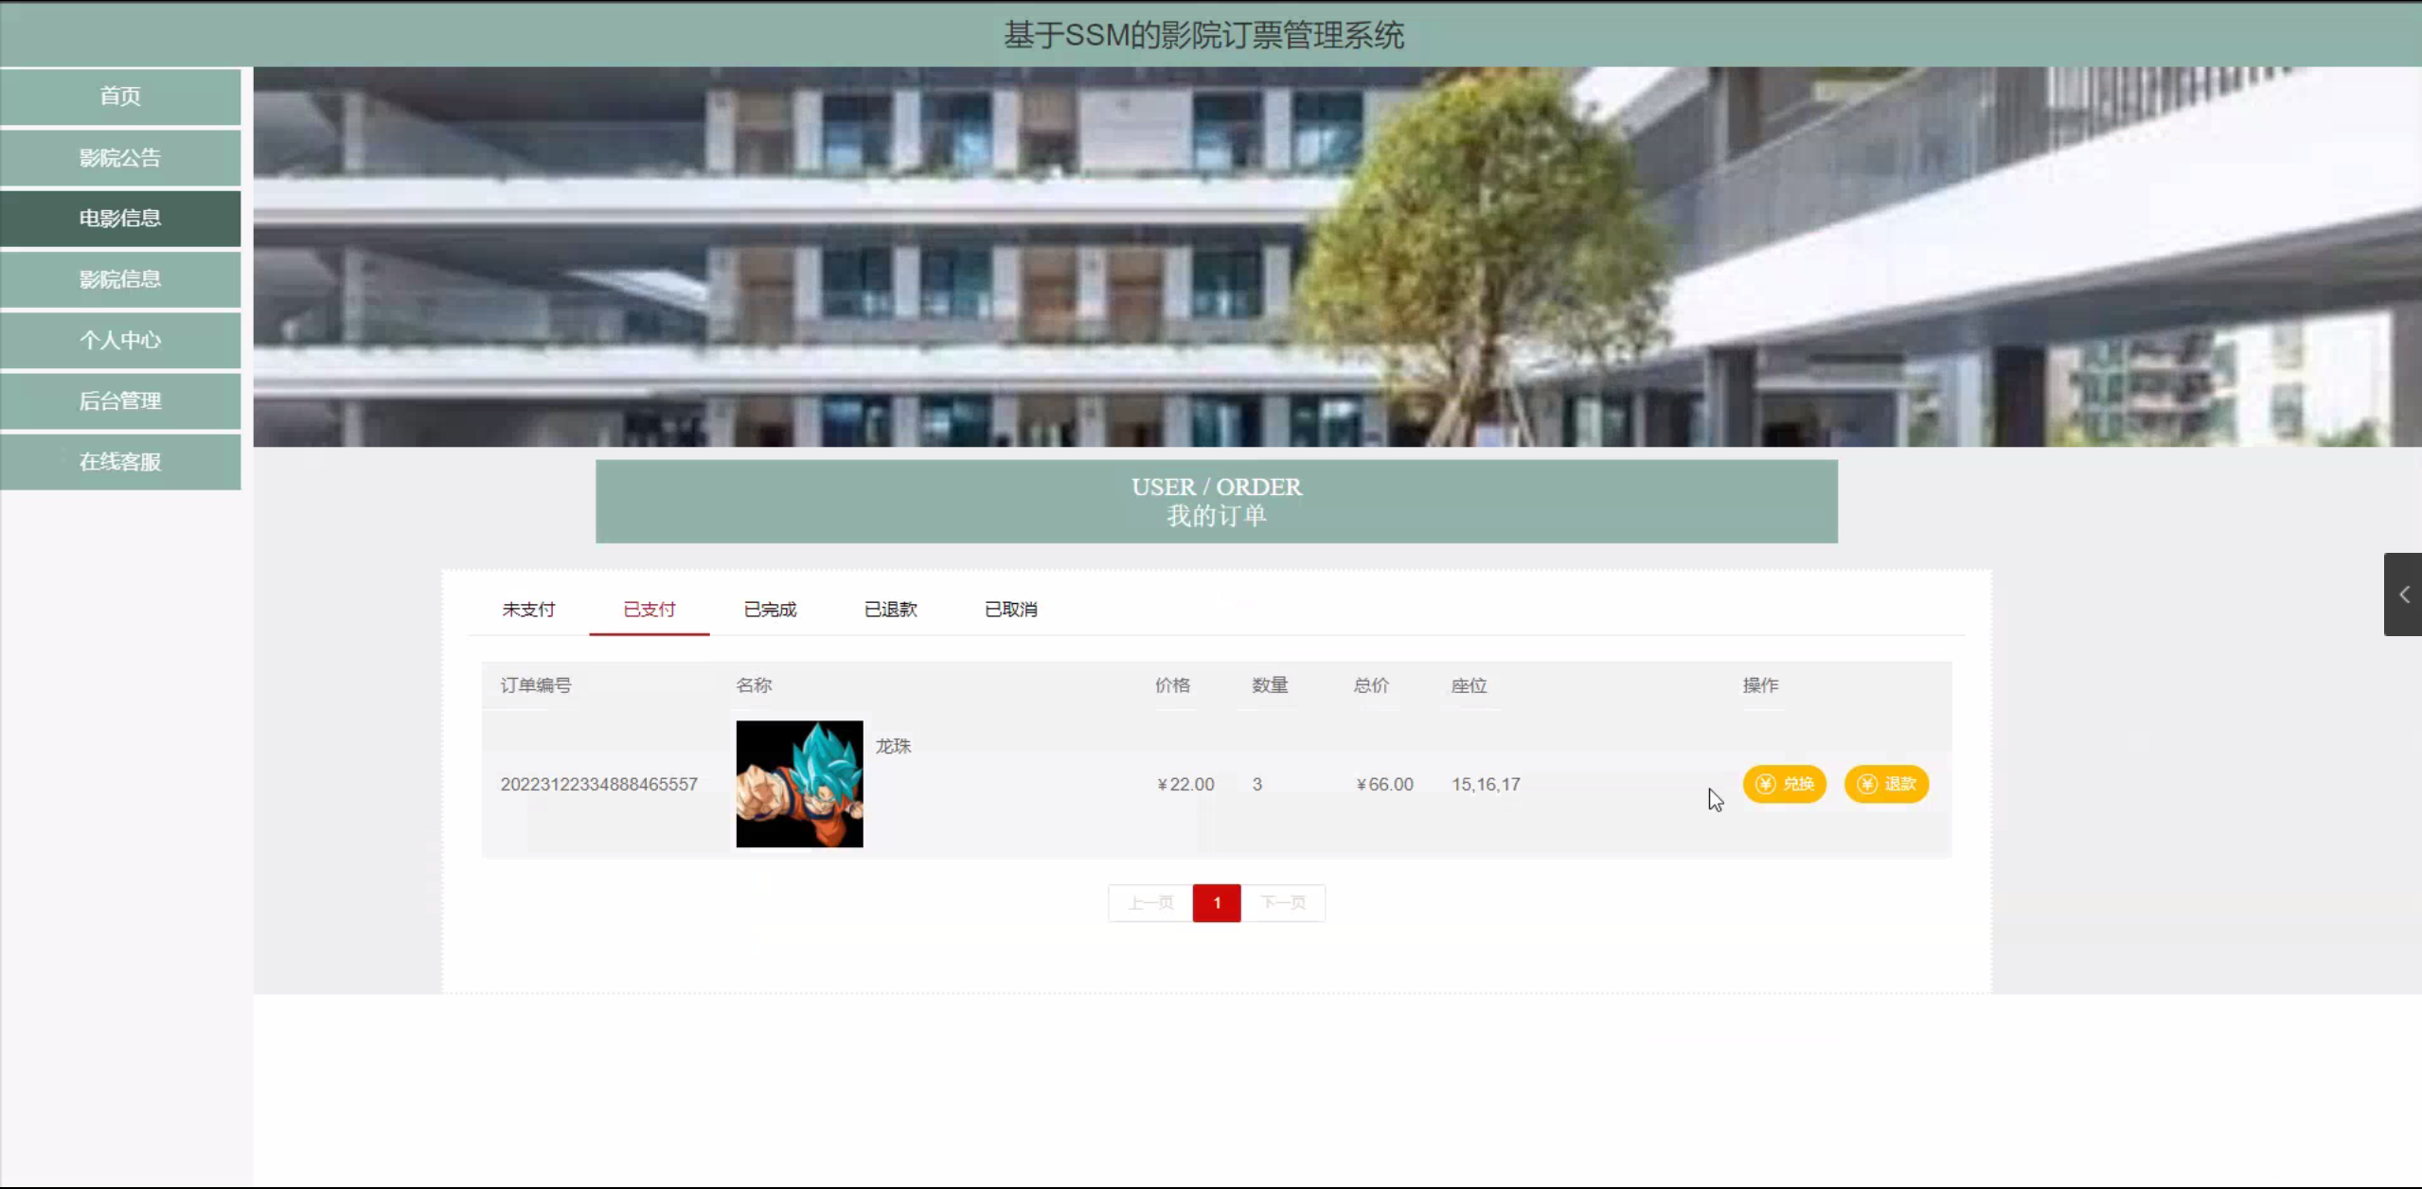Image resolution: width=2422 pixels, height=1189 pixels.
Task: Click the 退款 refund button
Action: (x=1885, y=784)
